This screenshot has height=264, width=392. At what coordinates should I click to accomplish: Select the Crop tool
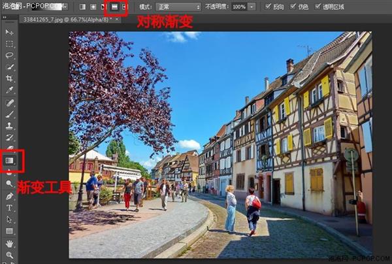coord(9,78)
